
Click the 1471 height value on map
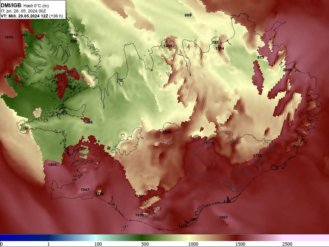(x=183, y=226)
